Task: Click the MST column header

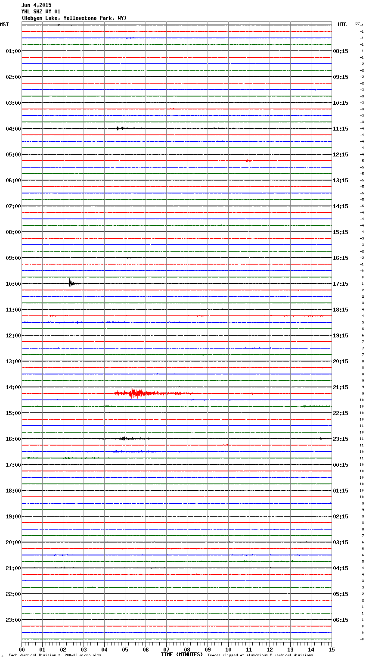Action: (x=4, y=25)
